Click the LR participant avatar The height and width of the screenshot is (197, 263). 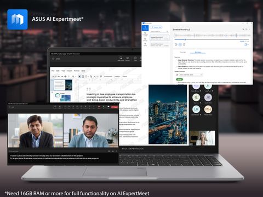(x=196, y=109)
